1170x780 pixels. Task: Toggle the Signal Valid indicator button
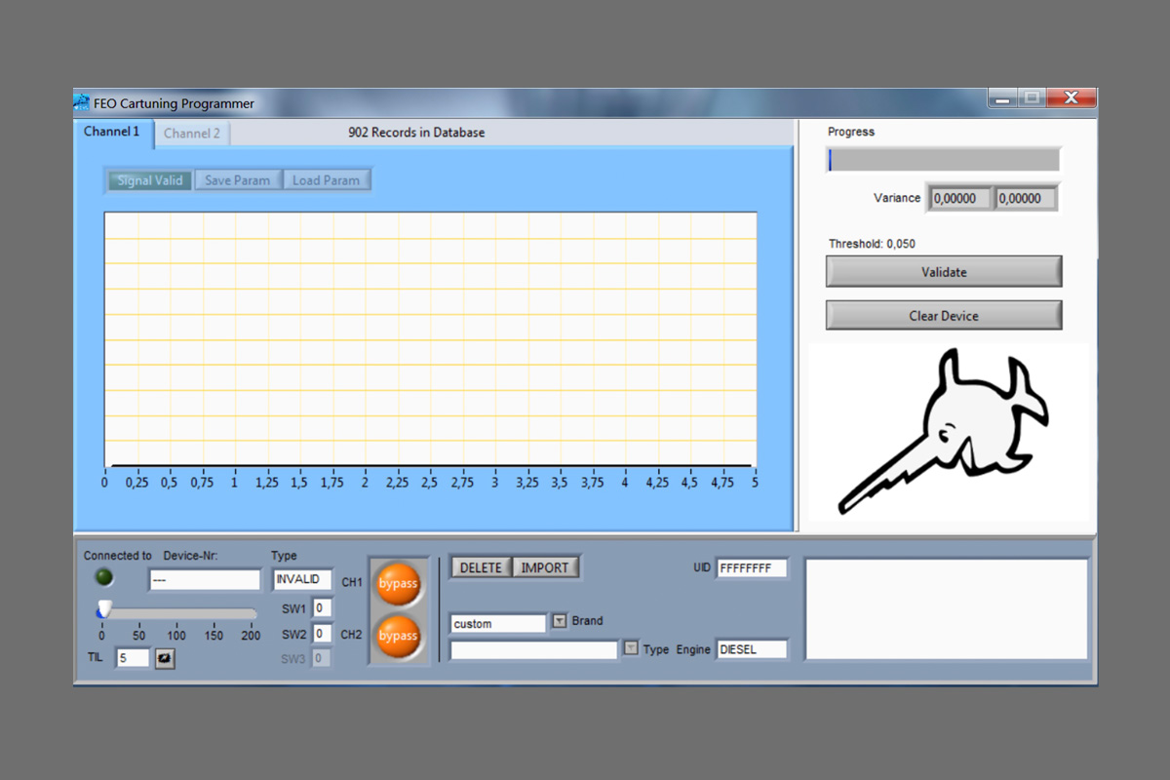[150, 180]
